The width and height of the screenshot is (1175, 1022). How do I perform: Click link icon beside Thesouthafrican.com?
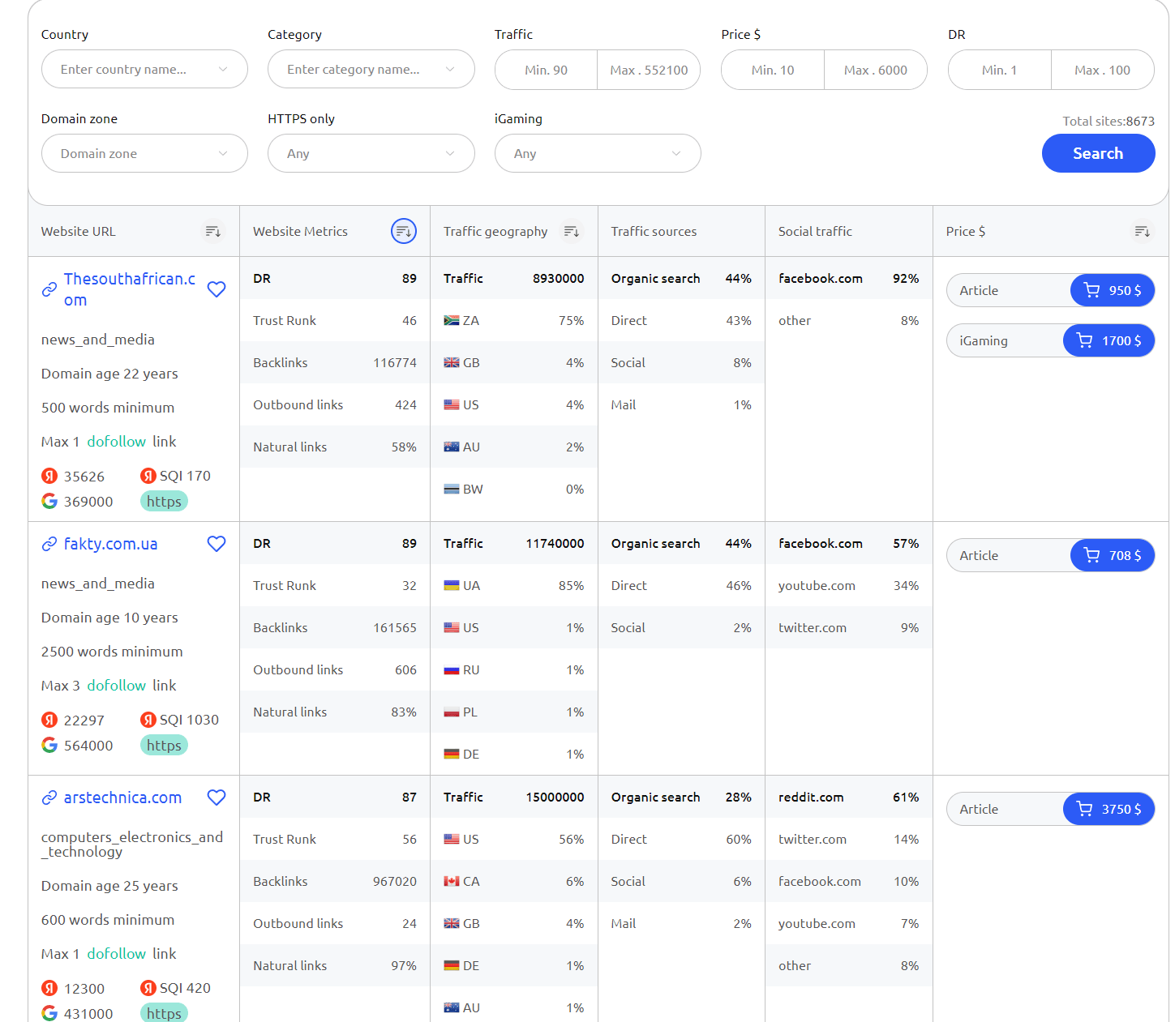(49, 289)
